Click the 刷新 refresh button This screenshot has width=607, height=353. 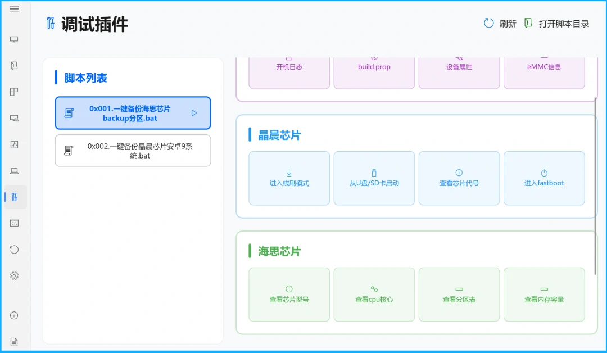(500, 24)
